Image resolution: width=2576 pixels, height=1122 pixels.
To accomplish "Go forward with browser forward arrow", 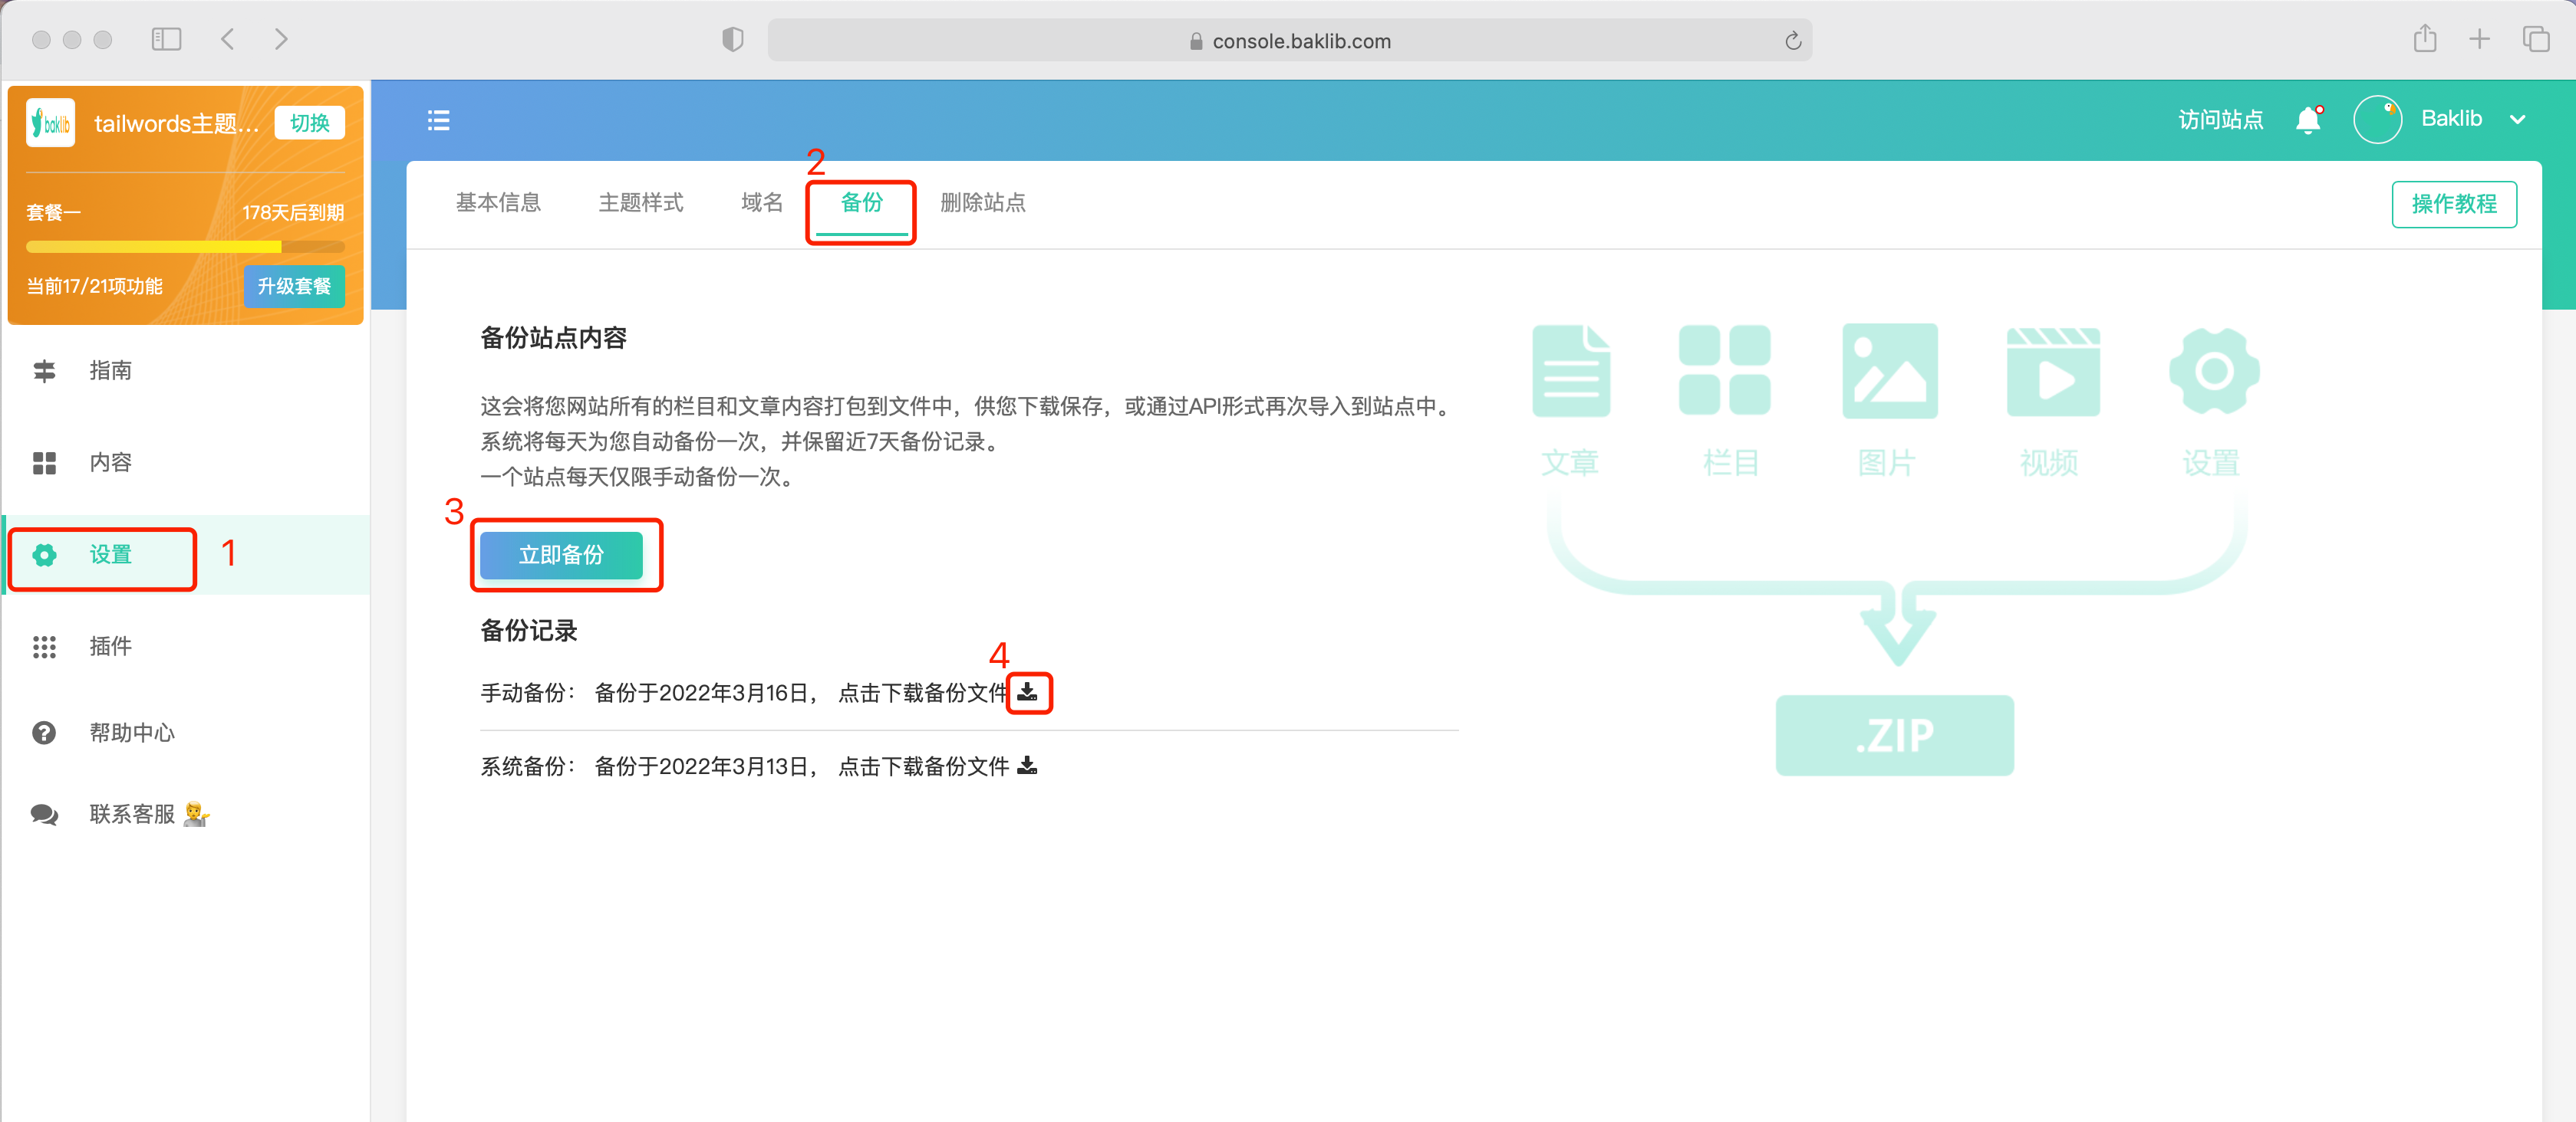I will tap(281, 40).
